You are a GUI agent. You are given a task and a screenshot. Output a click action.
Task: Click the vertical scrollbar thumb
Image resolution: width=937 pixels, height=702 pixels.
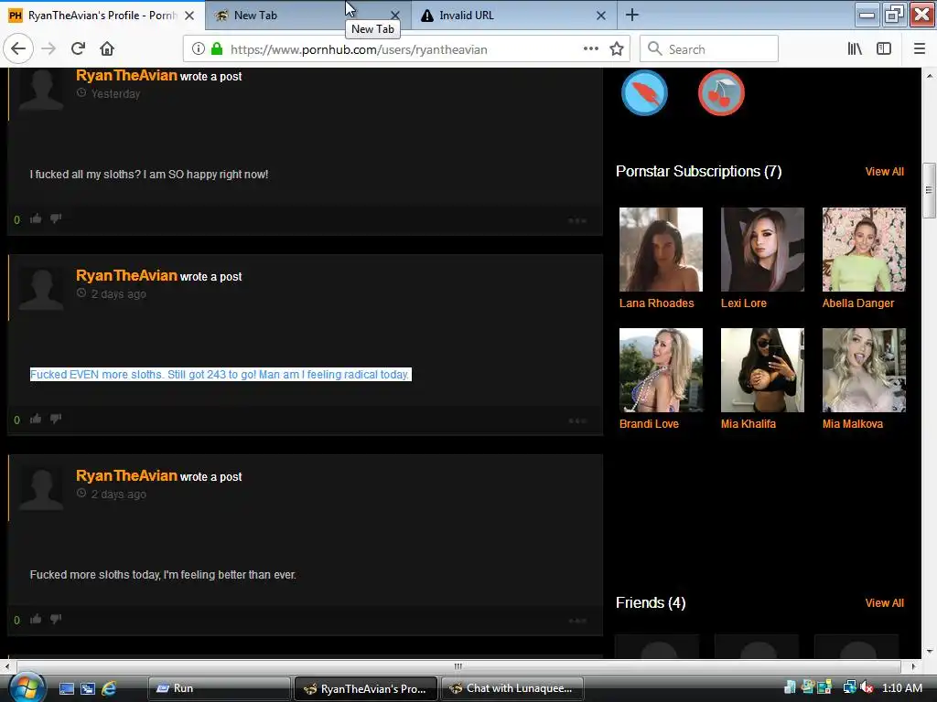tap(929, 190)
